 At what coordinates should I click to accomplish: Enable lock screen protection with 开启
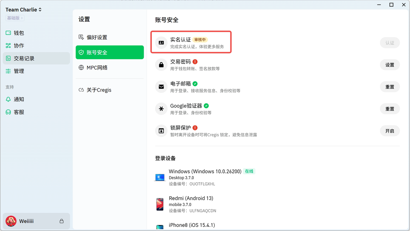point(389,131)
